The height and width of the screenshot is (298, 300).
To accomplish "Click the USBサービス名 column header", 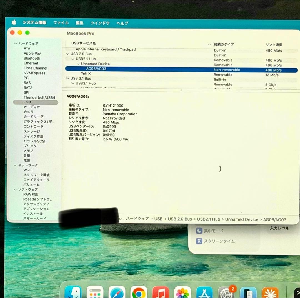I will click(83, 43).
